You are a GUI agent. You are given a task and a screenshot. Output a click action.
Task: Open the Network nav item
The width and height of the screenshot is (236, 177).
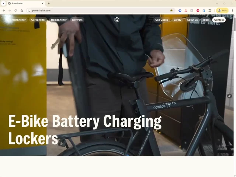[x=77, y=20]
